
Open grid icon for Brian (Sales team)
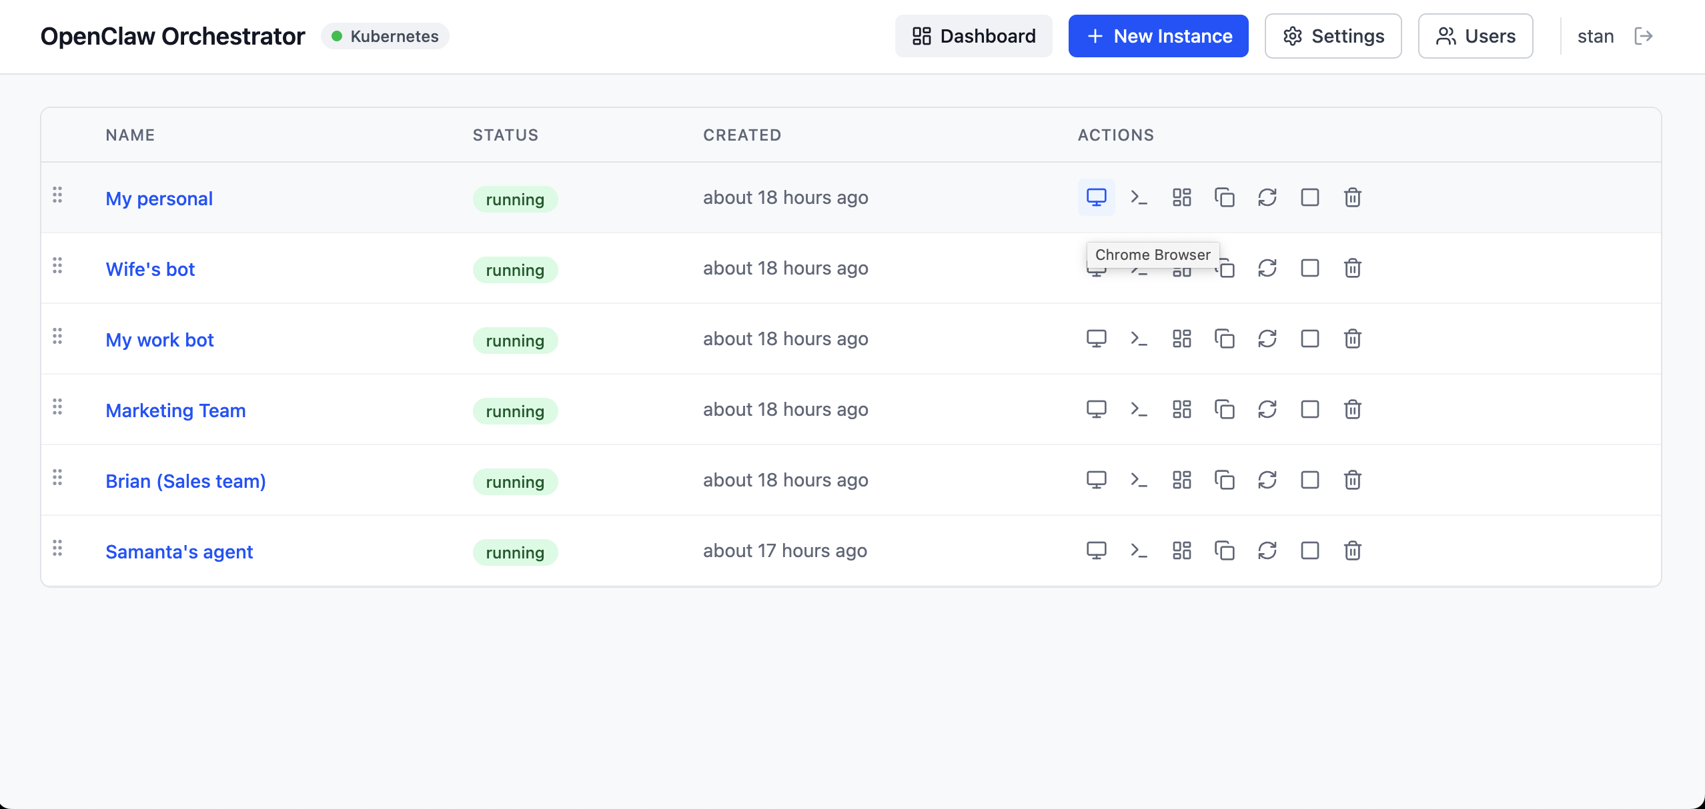(x=1181, y=480)
